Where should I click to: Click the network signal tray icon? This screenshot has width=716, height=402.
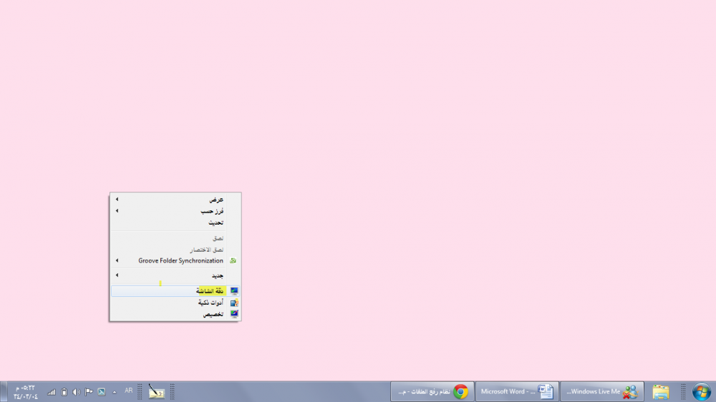pos(52,391)
